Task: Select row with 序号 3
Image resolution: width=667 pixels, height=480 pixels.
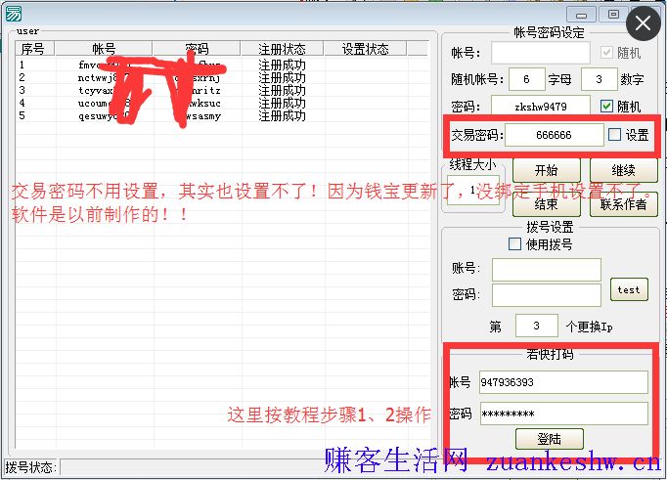Action: [x=222, y=90]
